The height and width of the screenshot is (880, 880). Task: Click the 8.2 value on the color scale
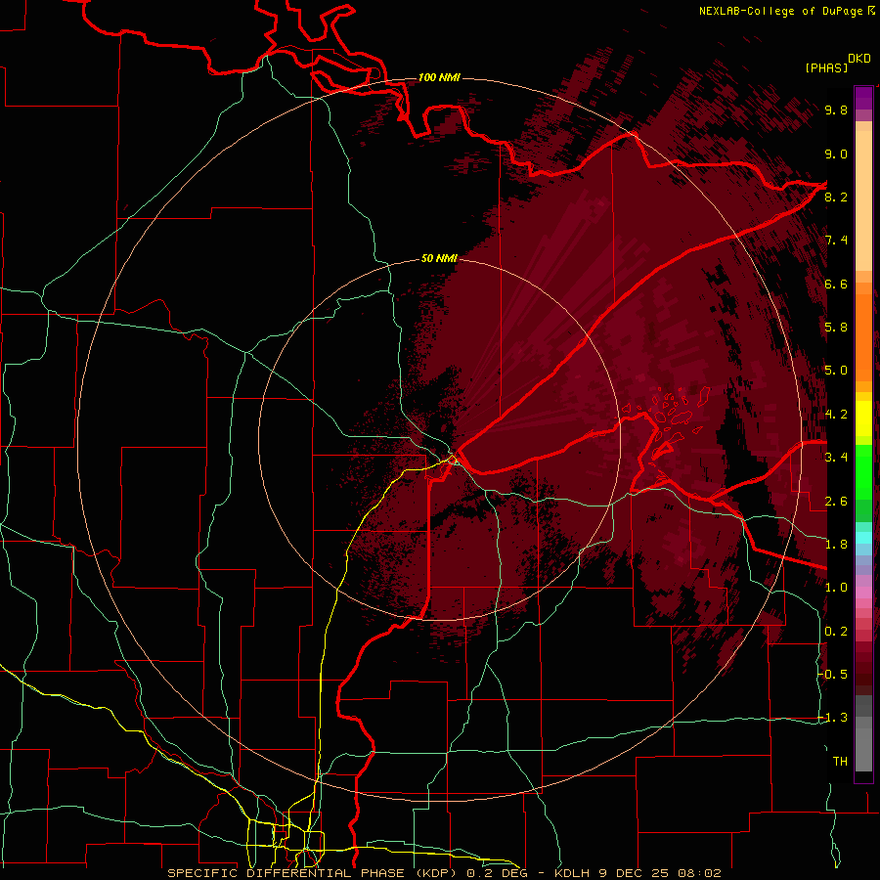[836, 198]
